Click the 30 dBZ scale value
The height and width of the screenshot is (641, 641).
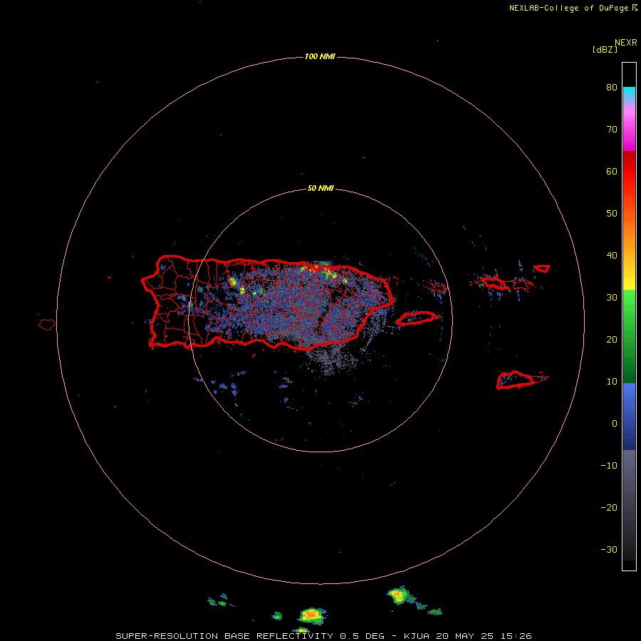click(x=612, y=298)
